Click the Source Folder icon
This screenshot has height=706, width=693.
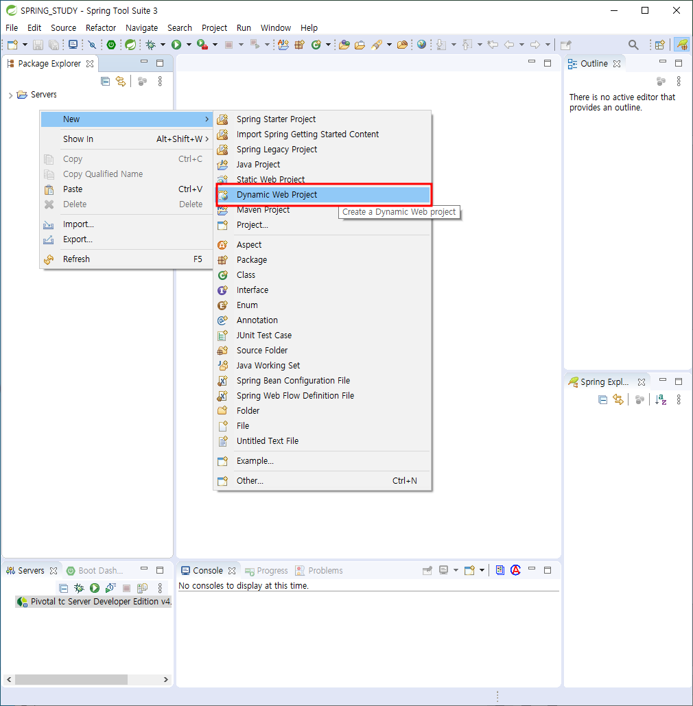[223, 351]
